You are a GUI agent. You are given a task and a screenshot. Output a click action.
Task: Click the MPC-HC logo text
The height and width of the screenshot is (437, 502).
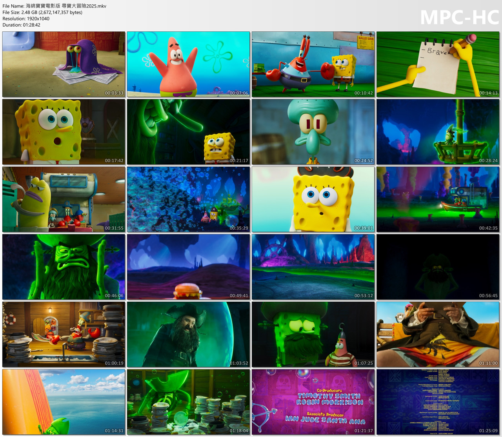pos(460,17)
